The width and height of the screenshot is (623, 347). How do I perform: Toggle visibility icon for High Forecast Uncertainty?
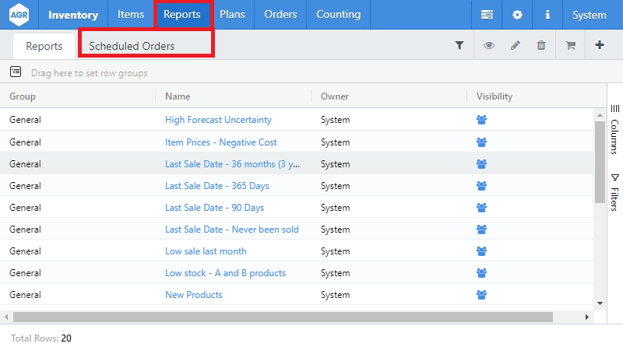click(x=481, y=120)
